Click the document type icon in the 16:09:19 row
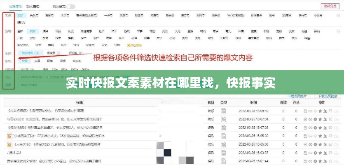This screenshot has width=344, height=165. (x=224, y=111)
